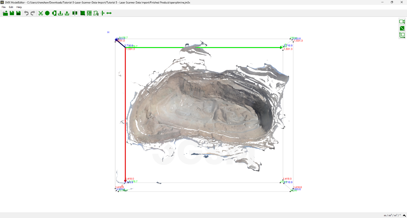This screenshot has height=218, width=407.
Task: Close the SMX ModelEditor window
Action: 402,2
